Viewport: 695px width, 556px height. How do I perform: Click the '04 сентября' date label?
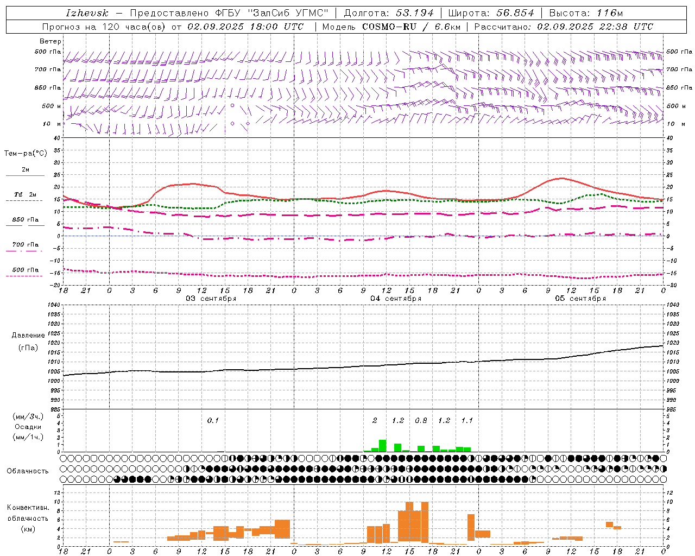coord(396,299)
